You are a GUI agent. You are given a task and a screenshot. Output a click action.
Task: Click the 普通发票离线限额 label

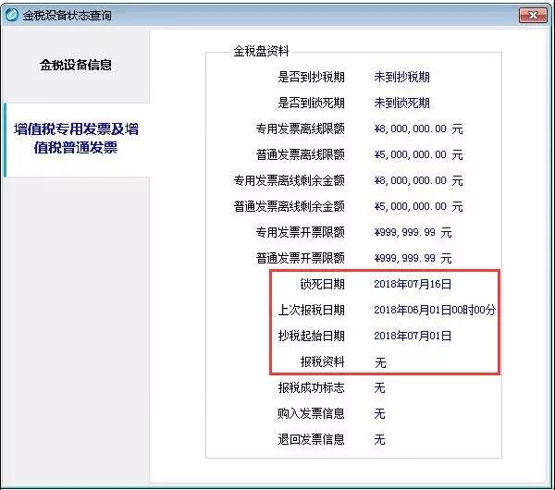300,154
